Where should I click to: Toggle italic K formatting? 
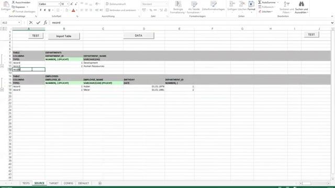coord(45,10)
